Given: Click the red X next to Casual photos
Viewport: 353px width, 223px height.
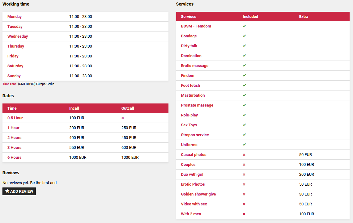Looking at the screenshot, I should click(244, 155).
